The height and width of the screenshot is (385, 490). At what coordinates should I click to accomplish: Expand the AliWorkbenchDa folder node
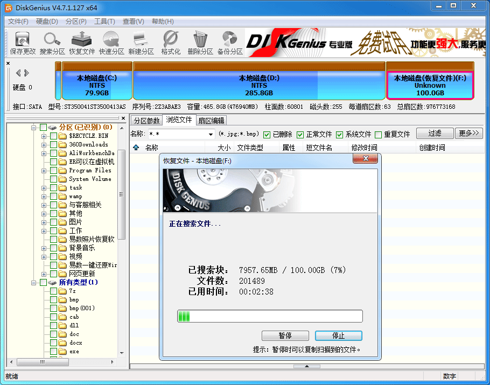[44, 153]
